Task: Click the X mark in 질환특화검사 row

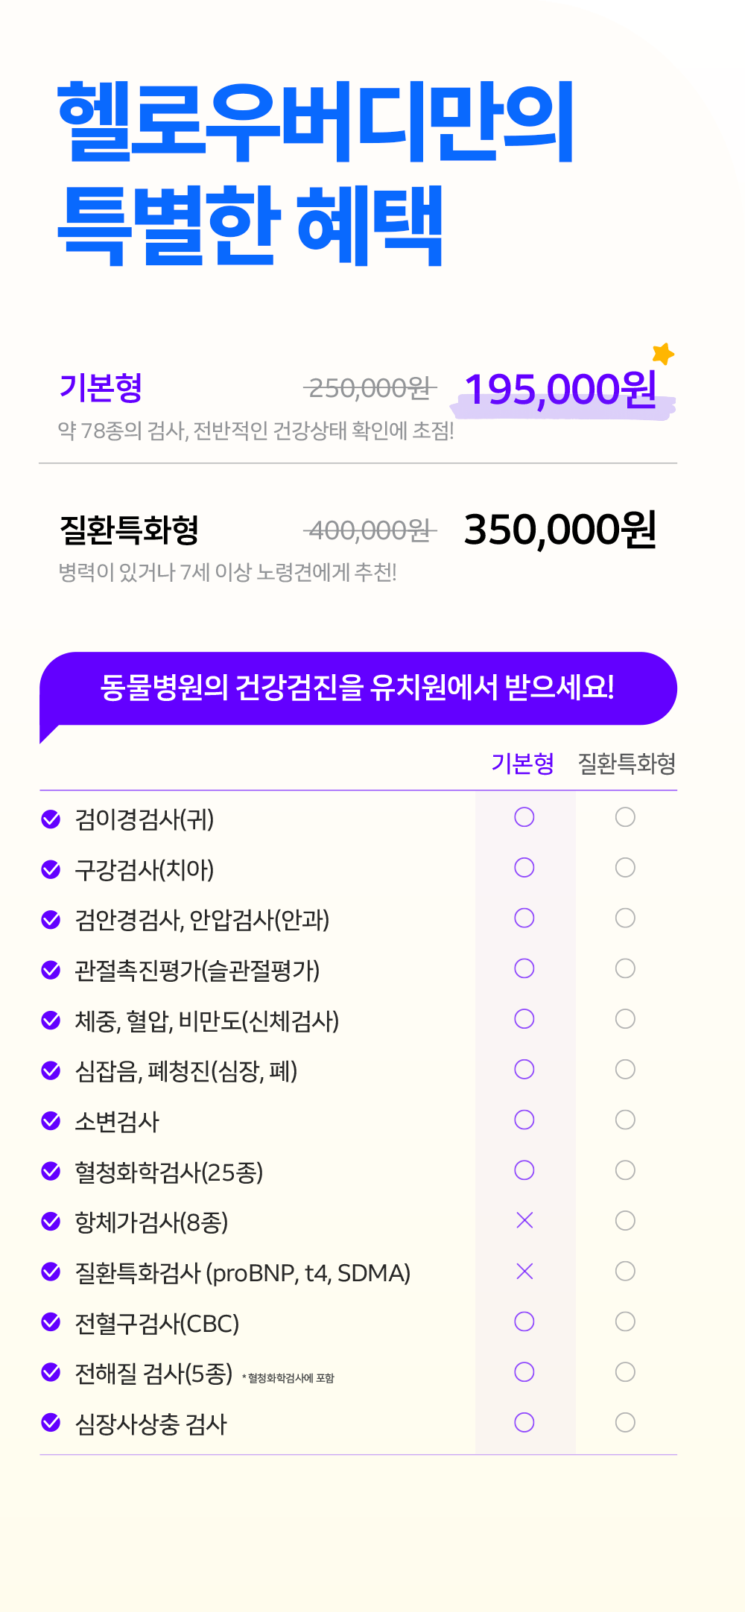Action: point(524,1271)
